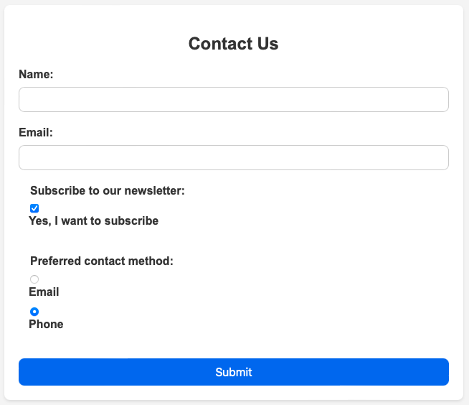Focus the Email text input box

click(233, 158)
